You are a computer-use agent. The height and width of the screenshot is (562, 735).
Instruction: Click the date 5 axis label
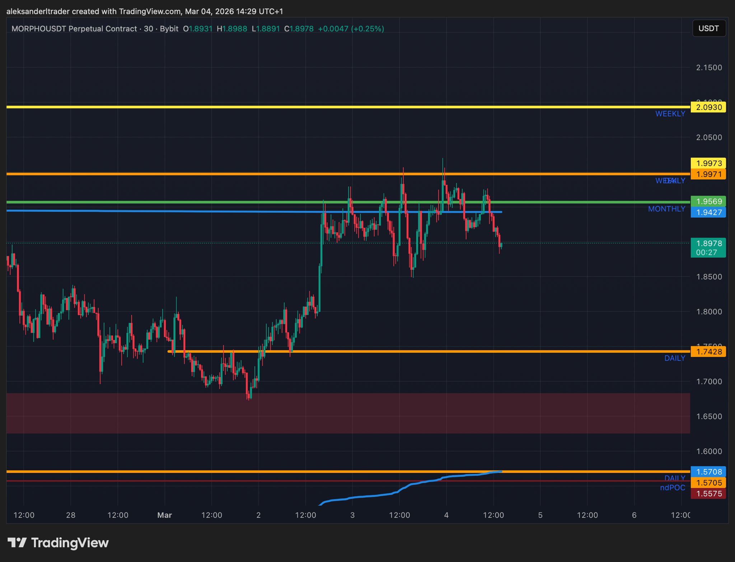click(x=540, y=515)
